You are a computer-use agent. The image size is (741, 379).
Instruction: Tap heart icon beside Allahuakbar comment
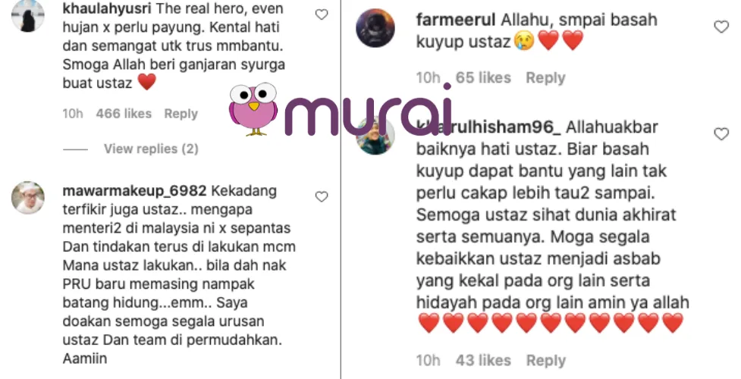click(721, 134)
